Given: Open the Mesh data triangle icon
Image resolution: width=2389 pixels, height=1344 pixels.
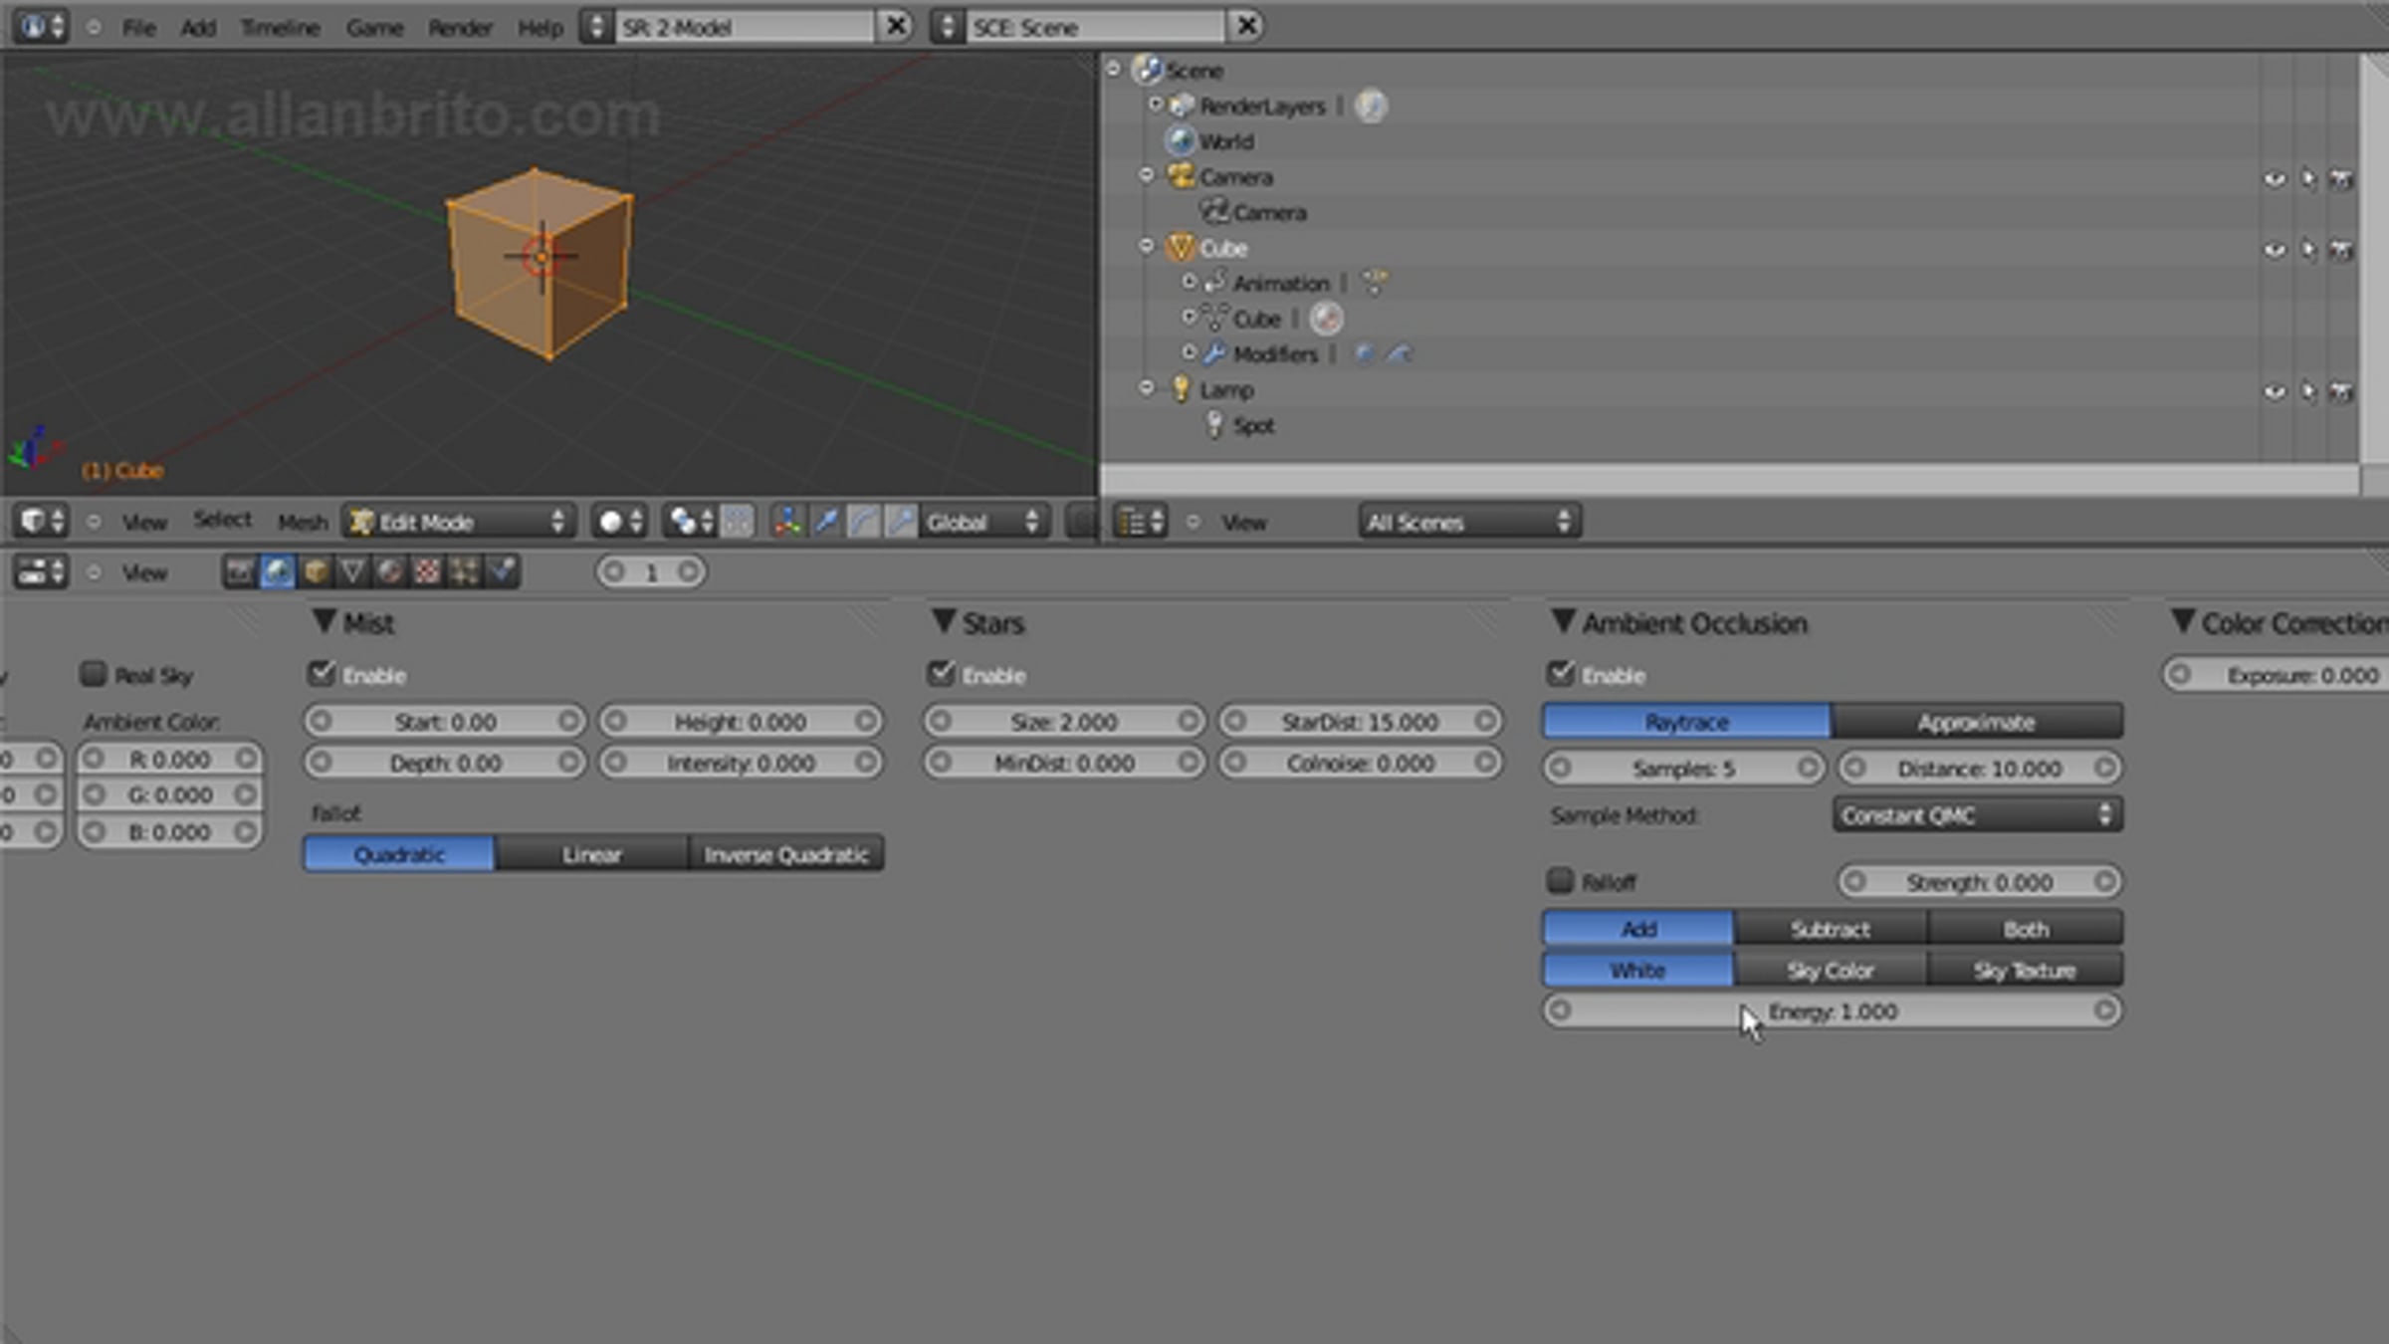Looking at the screenshot, I should point(352,572).
